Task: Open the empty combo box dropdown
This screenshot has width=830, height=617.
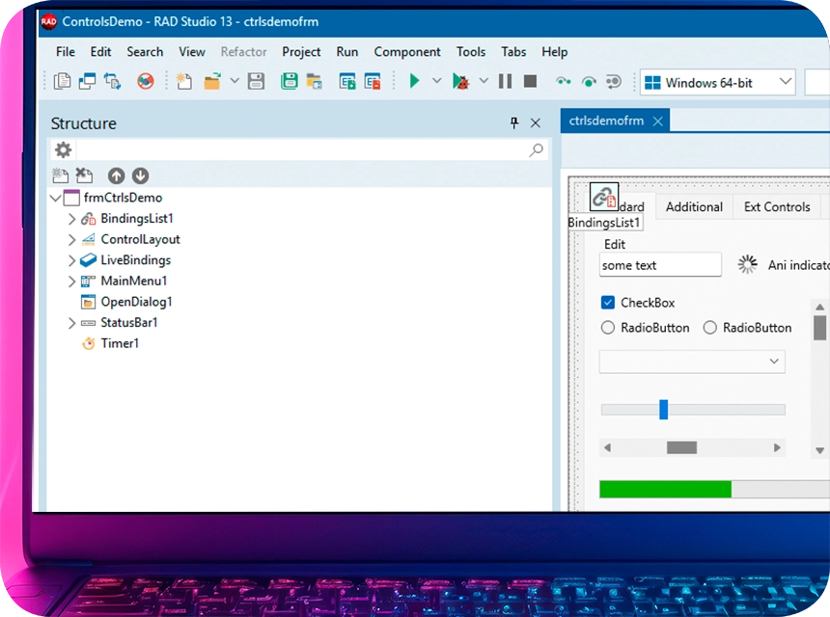Action: (x=773, y=361)
